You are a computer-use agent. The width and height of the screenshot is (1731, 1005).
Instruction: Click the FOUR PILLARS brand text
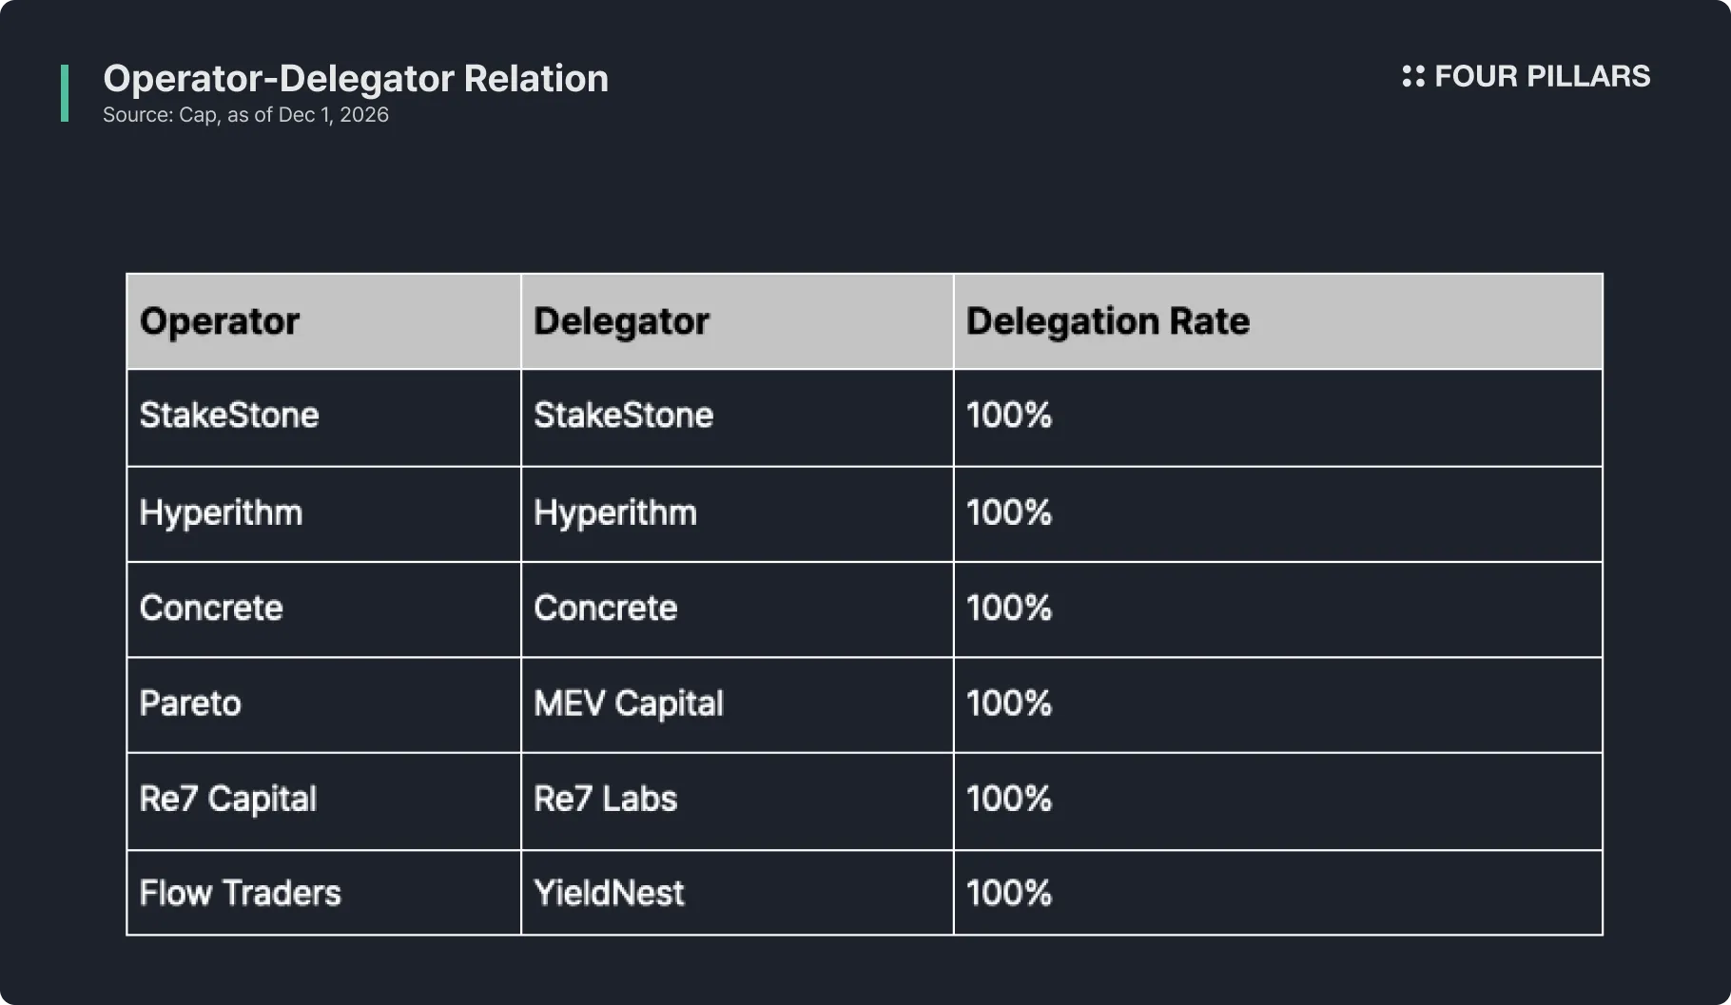pos(1542,76)
